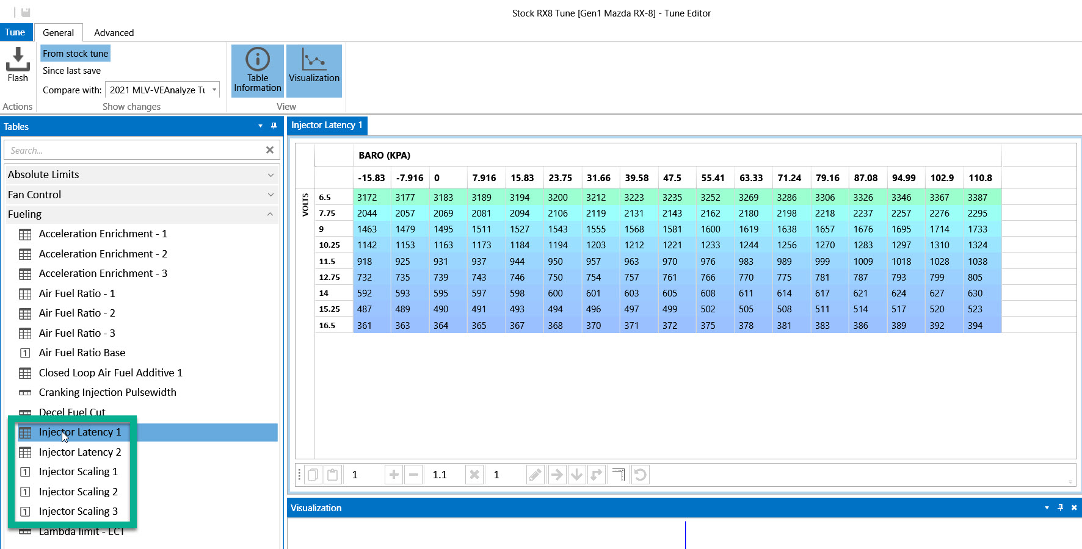Open Air Fuel Ratio - 1 table

77,294
